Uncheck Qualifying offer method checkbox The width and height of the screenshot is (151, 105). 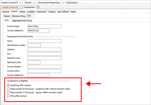pos(8,85)
